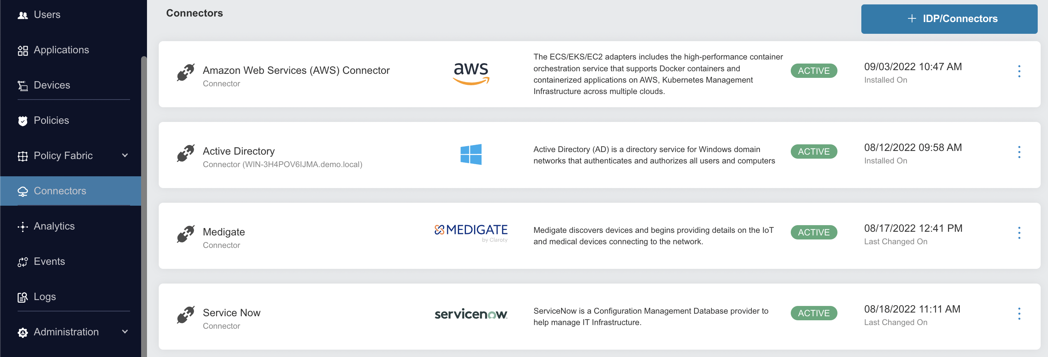The width and height of the screenshot is (1048, 357).
Task: Click the AWS logo icon
Action: tap(471, 73)
